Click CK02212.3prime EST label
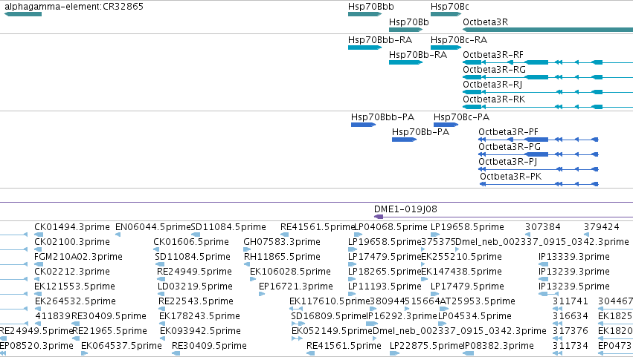633x357 pixels. (72, 272)
